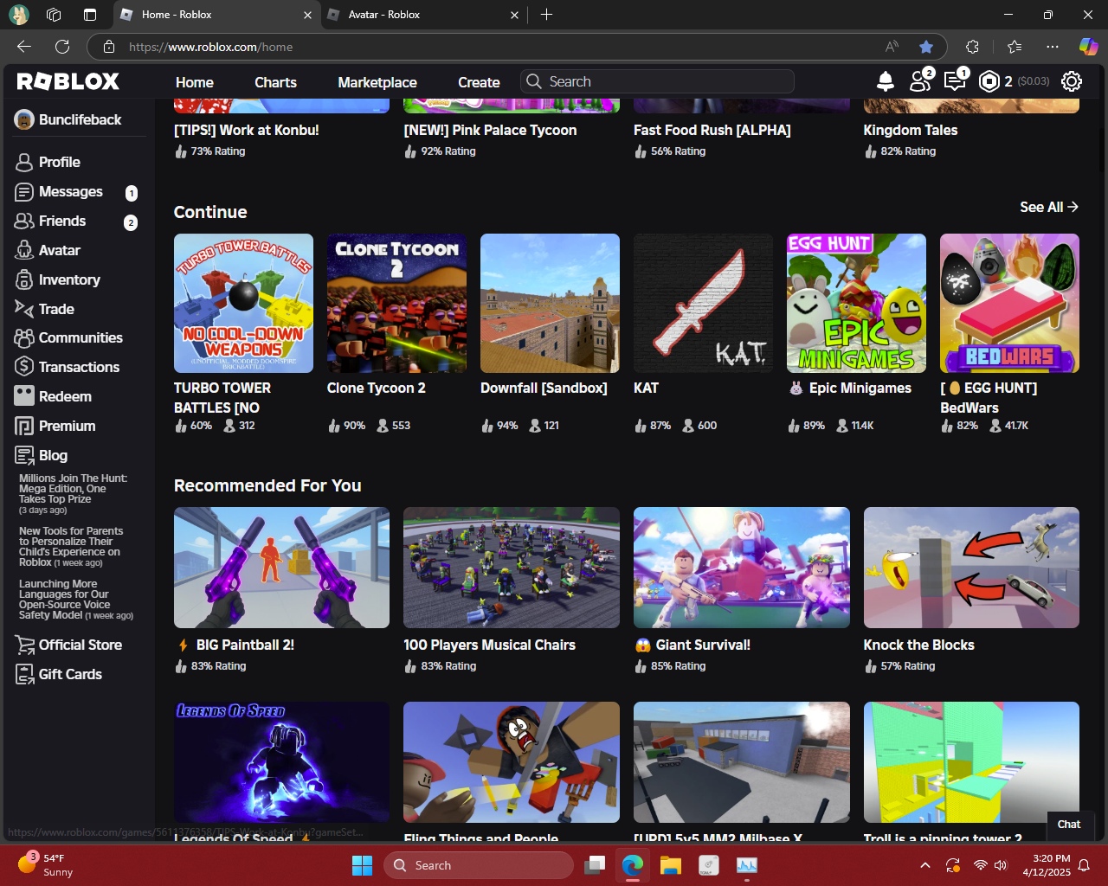Open the BIG Paintball 2! thumbnail
The image size is (1108, 886).
coord(281,568)
